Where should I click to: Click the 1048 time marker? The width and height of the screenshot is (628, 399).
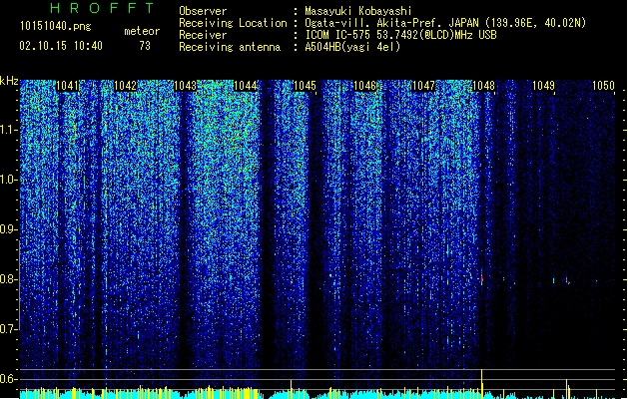point(483,86)
